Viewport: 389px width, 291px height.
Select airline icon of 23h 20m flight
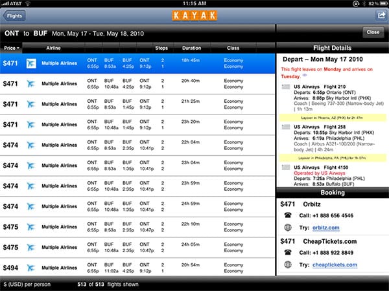(30, 125)
